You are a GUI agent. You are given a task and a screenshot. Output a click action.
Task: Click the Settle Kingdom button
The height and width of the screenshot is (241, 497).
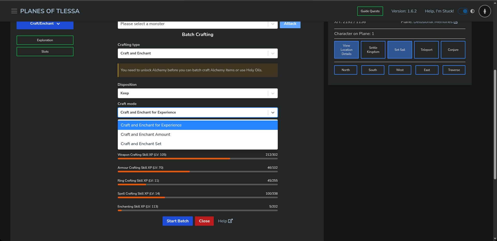click(x=373, y=50)
